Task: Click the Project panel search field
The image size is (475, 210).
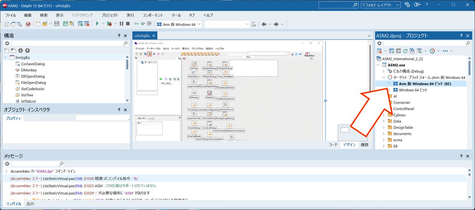Action: (427, 43)
